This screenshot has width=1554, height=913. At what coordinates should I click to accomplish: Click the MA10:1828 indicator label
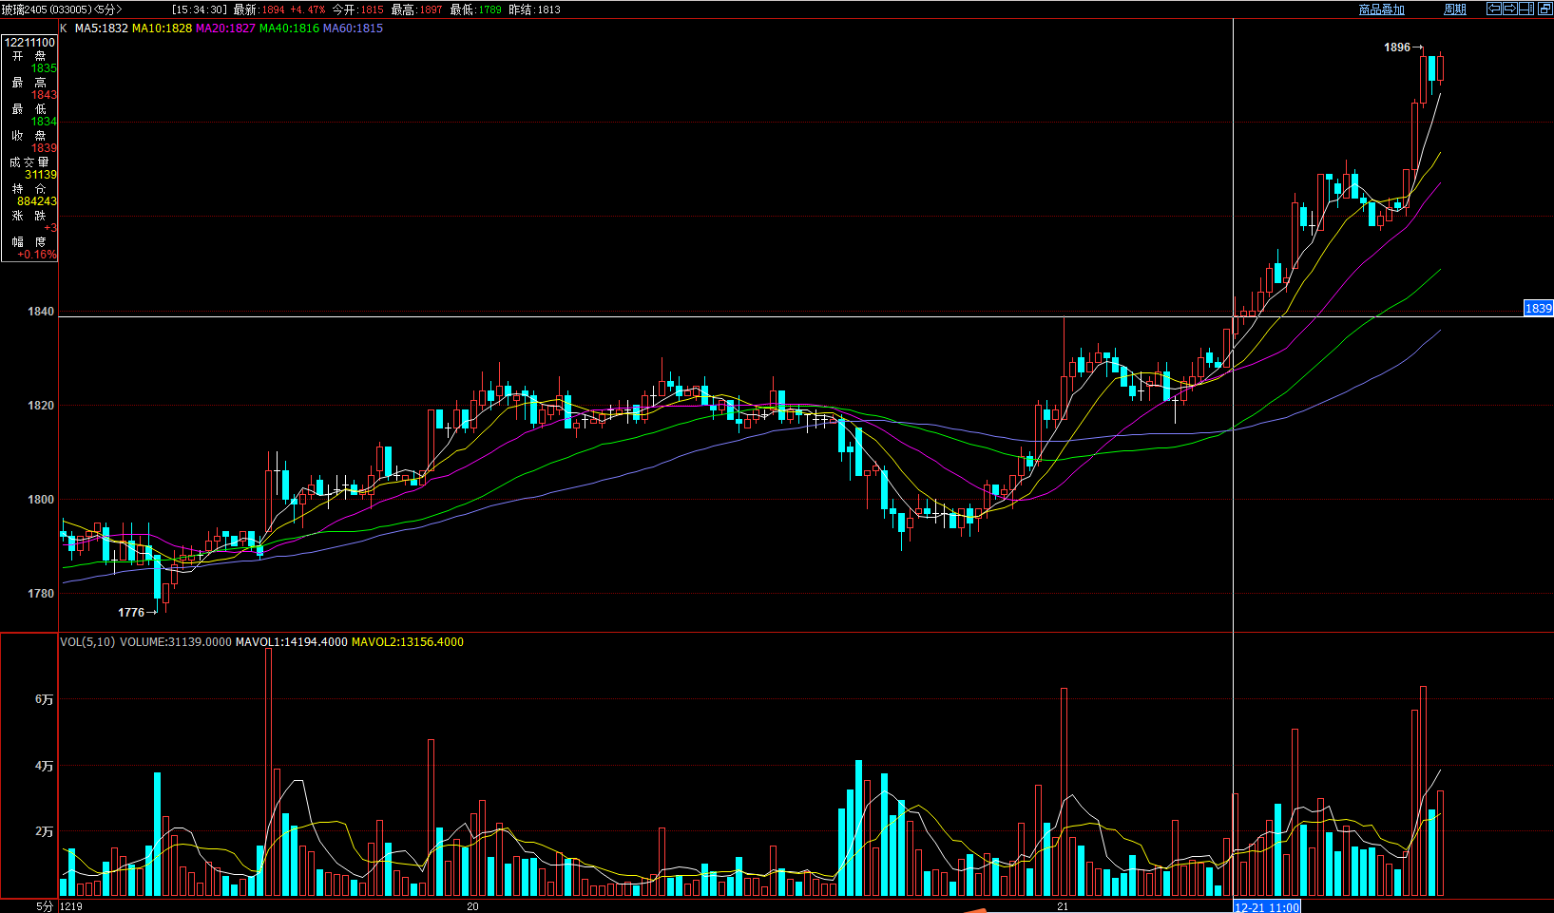(x=162, y=29)
